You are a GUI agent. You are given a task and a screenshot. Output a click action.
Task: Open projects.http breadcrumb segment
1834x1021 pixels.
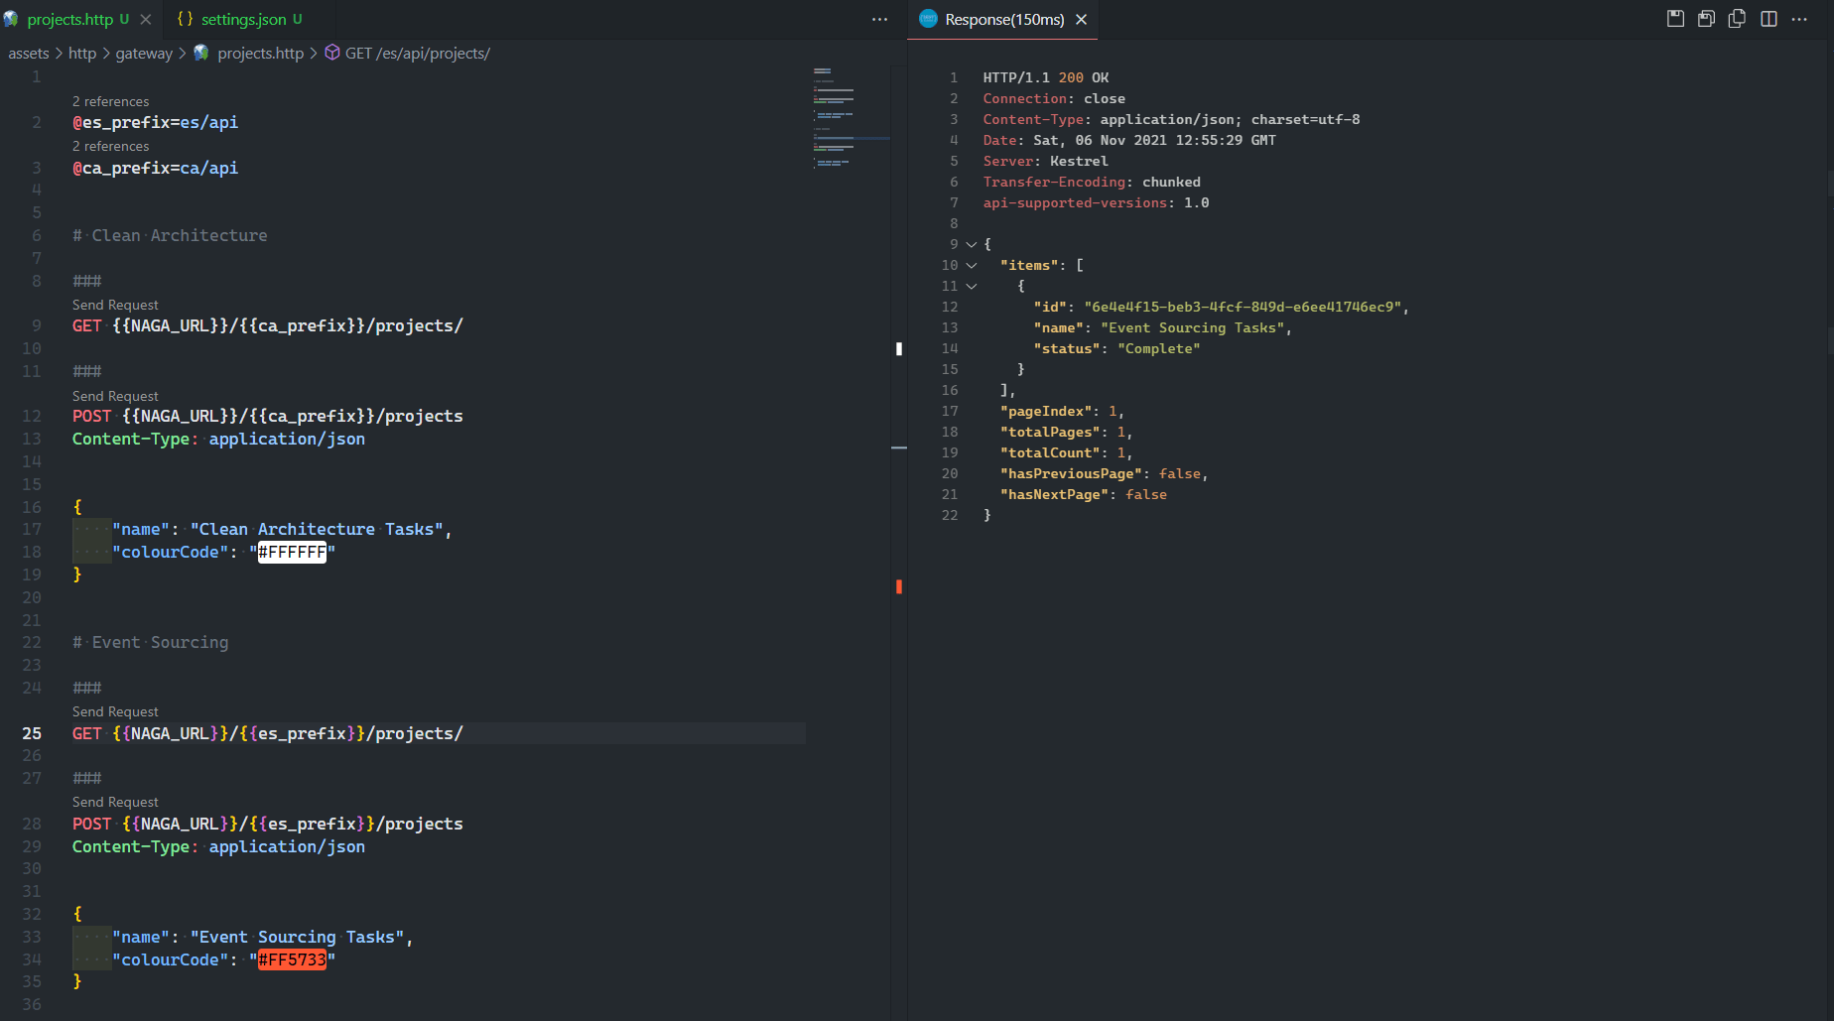coord(260,54)
